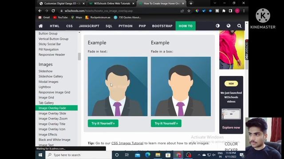Click Try it Yourself under Fade in a box
The image size is (284, 159).
click(166, 123)
